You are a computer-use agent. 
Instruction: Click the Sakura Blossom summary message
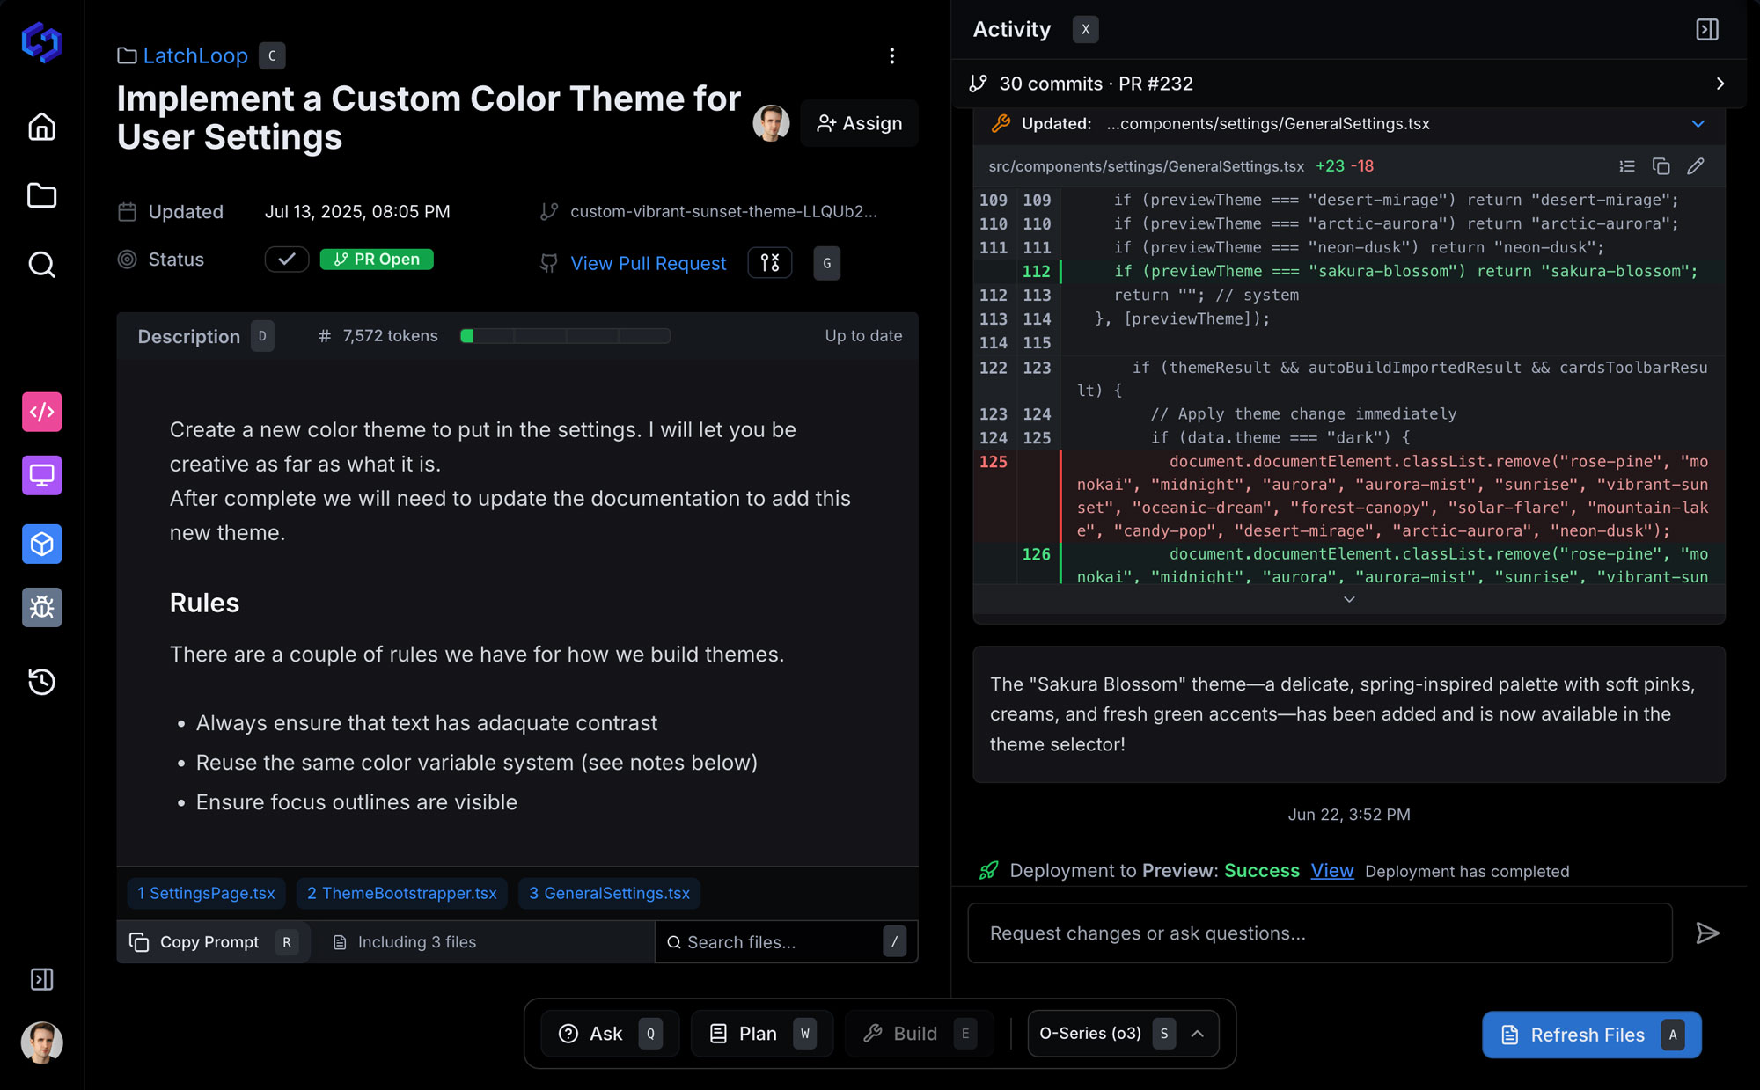1349,714
